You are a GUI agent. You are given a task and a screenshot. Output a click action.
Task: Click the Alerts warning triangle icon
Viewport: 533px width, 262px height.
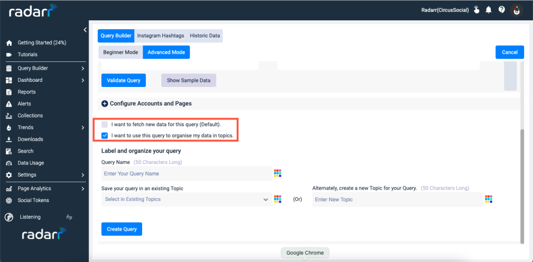(9, 104)
